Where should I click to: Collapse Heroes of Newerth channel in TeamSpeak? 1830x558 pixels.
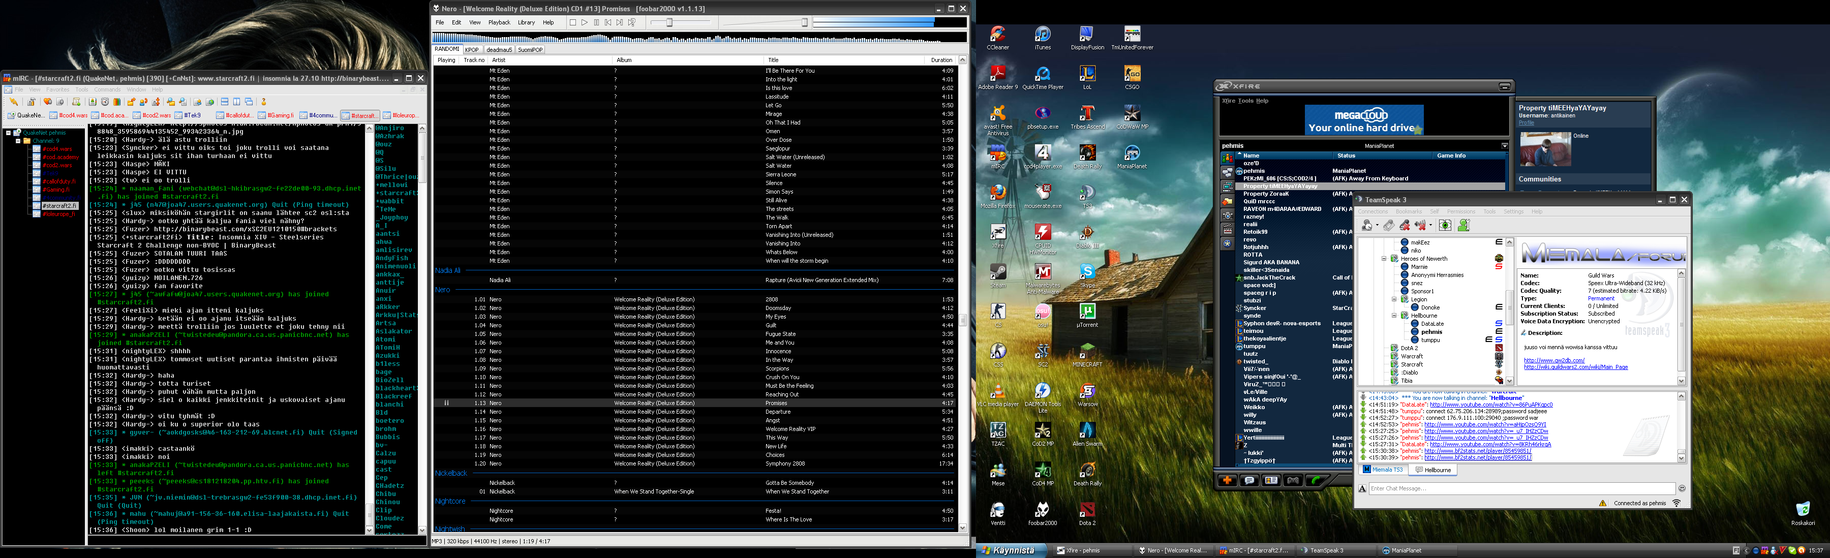pos(1384,259)
